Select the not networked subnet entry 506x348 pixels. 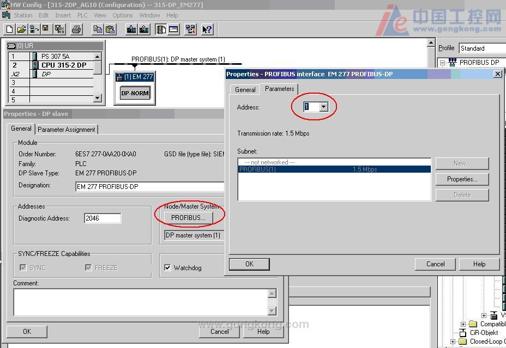334,162
